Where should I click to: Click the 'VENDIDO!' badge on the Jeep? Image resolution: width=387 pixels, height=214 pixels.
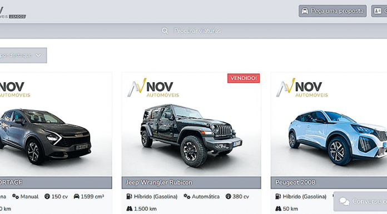click(x=244, y=78)
